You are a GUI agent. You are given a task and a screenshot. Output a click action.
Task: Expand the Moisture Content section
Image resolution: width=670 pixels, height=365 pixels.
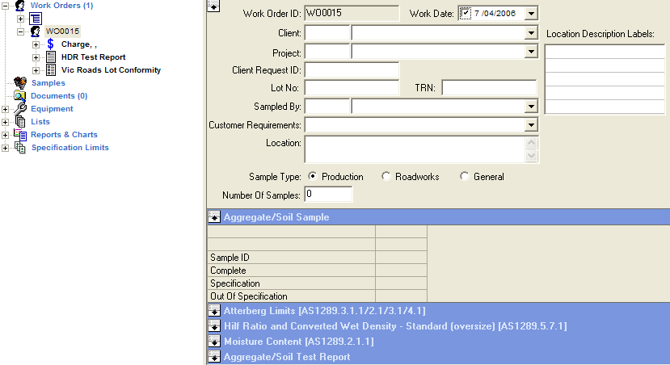[x=214, y=342]
